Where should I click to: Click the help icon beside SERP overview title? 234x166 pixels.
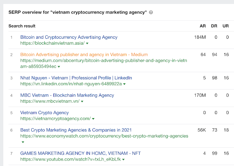tap(151, 12)
